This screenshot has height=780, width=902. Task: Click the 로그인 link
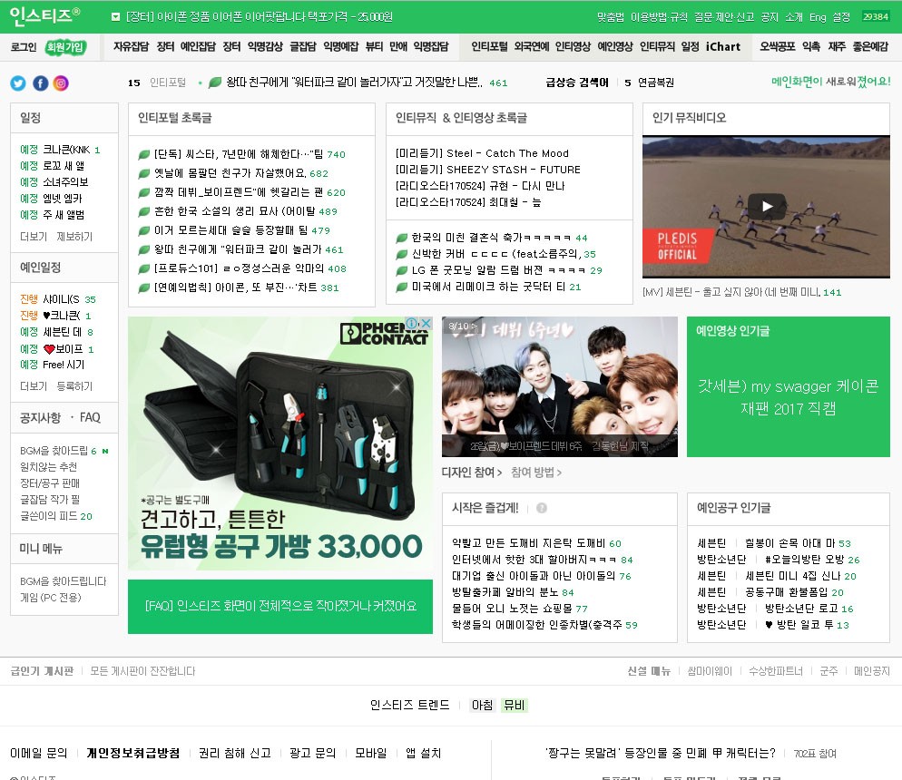coord(24,47)
